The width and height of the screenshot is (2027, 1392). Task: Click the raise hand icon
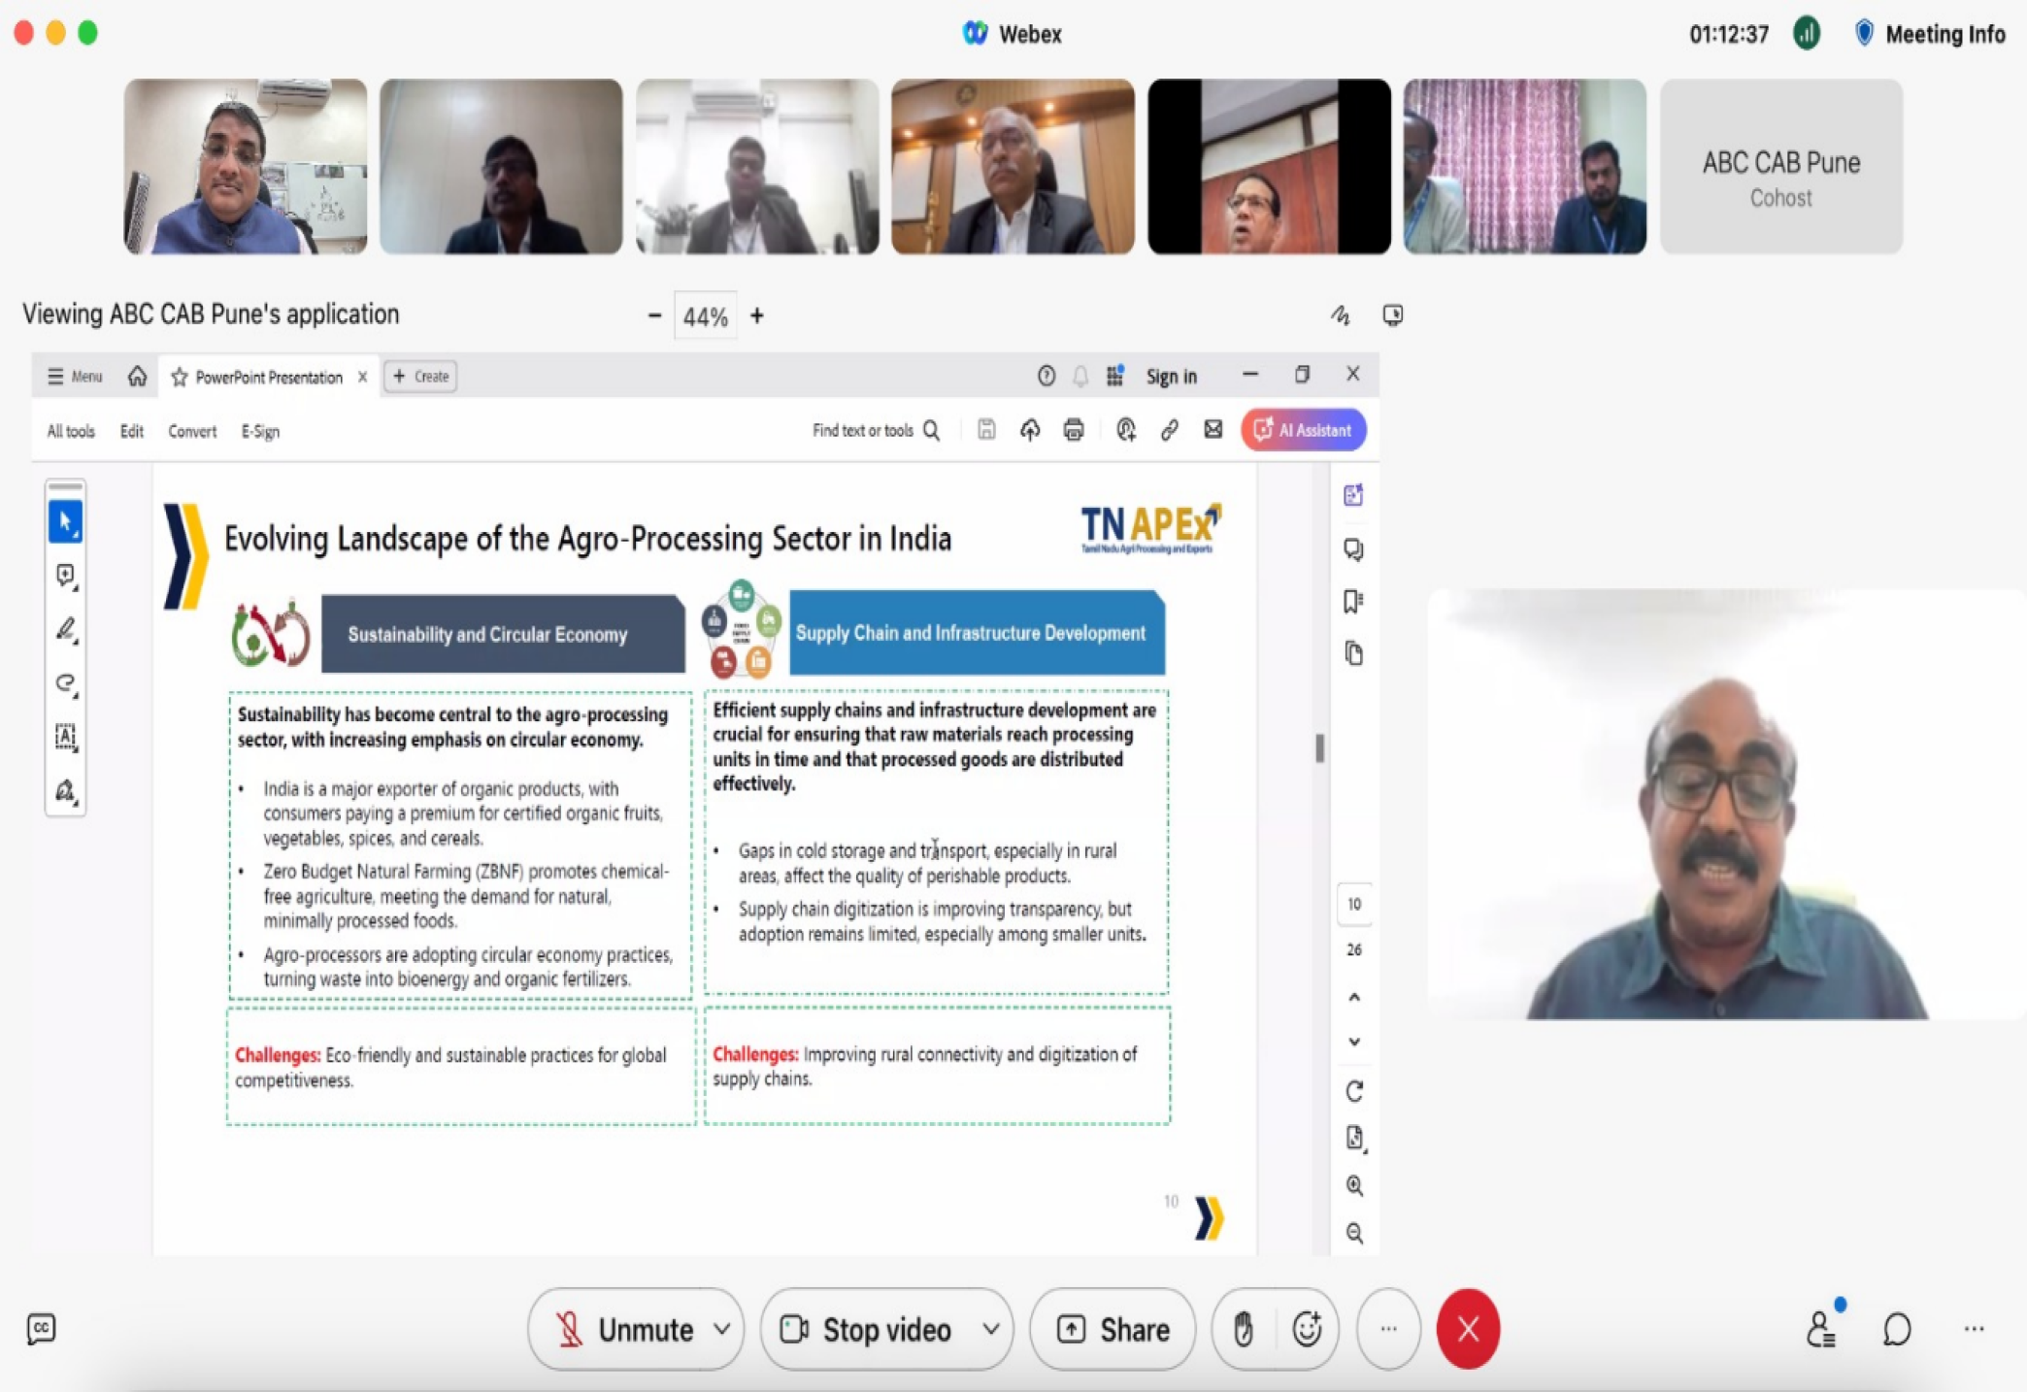tap(1243, 1329)
